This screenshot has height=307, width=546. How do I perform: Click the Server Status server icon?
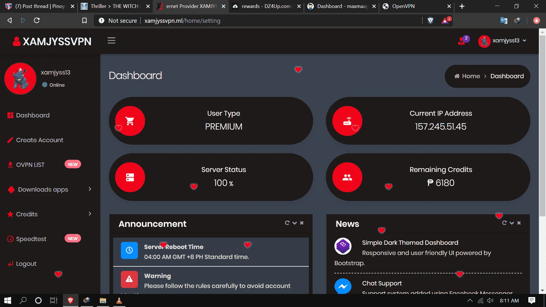(x=130, y=177)
